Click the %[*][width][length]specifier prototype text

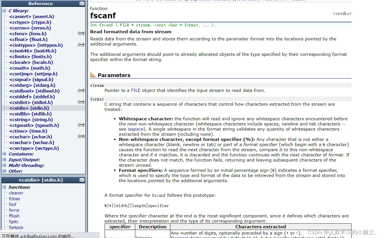(x=137, y=206)
